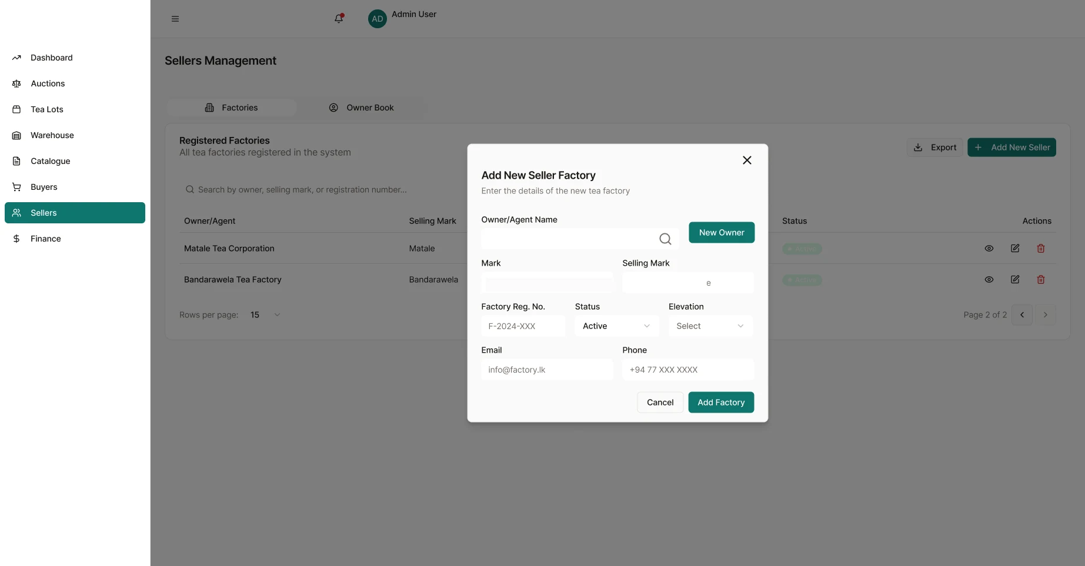This screenshot has width=1085, height=566.
Task: Click the Page 2 of 2 indicator
Action: 985,315
